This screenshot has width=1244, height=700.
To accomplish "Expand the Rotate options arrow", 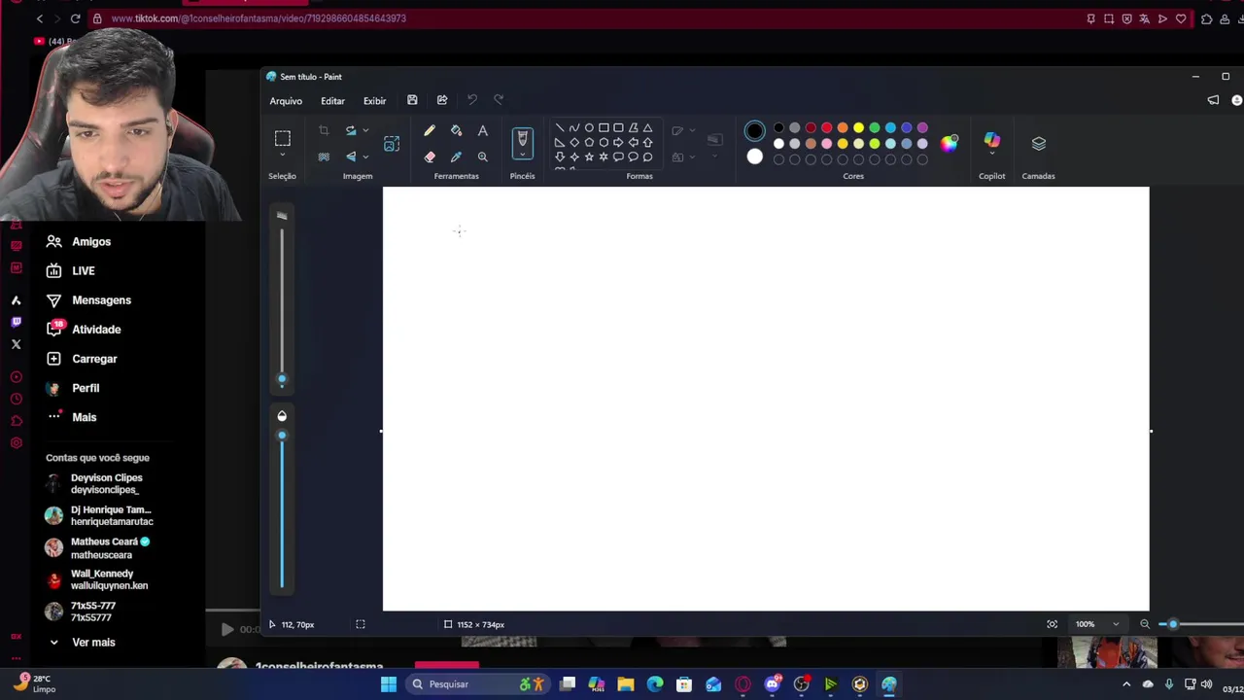I will (x=365, y=130).
